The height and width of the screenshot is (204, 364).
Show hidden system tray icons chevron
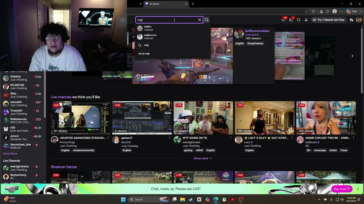(319, 199)
